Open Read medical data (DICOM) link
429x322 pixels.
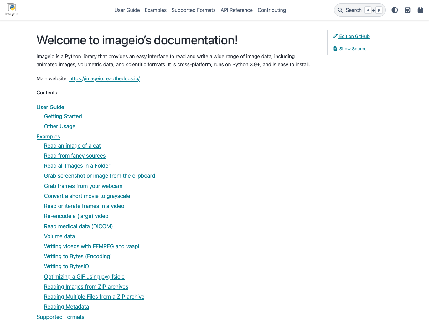(x=78, y=226)
